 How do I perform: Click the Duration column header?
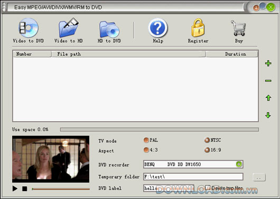[x=232, y=54]
